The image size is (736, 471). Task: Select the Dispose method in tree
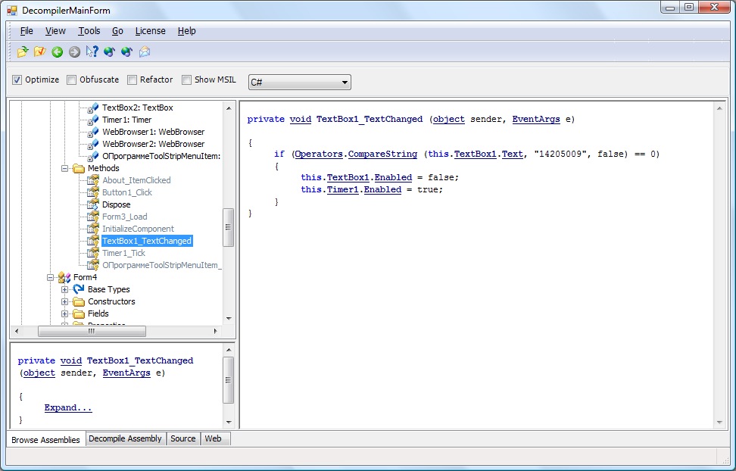pyautogui.click(x=117, y=204)
